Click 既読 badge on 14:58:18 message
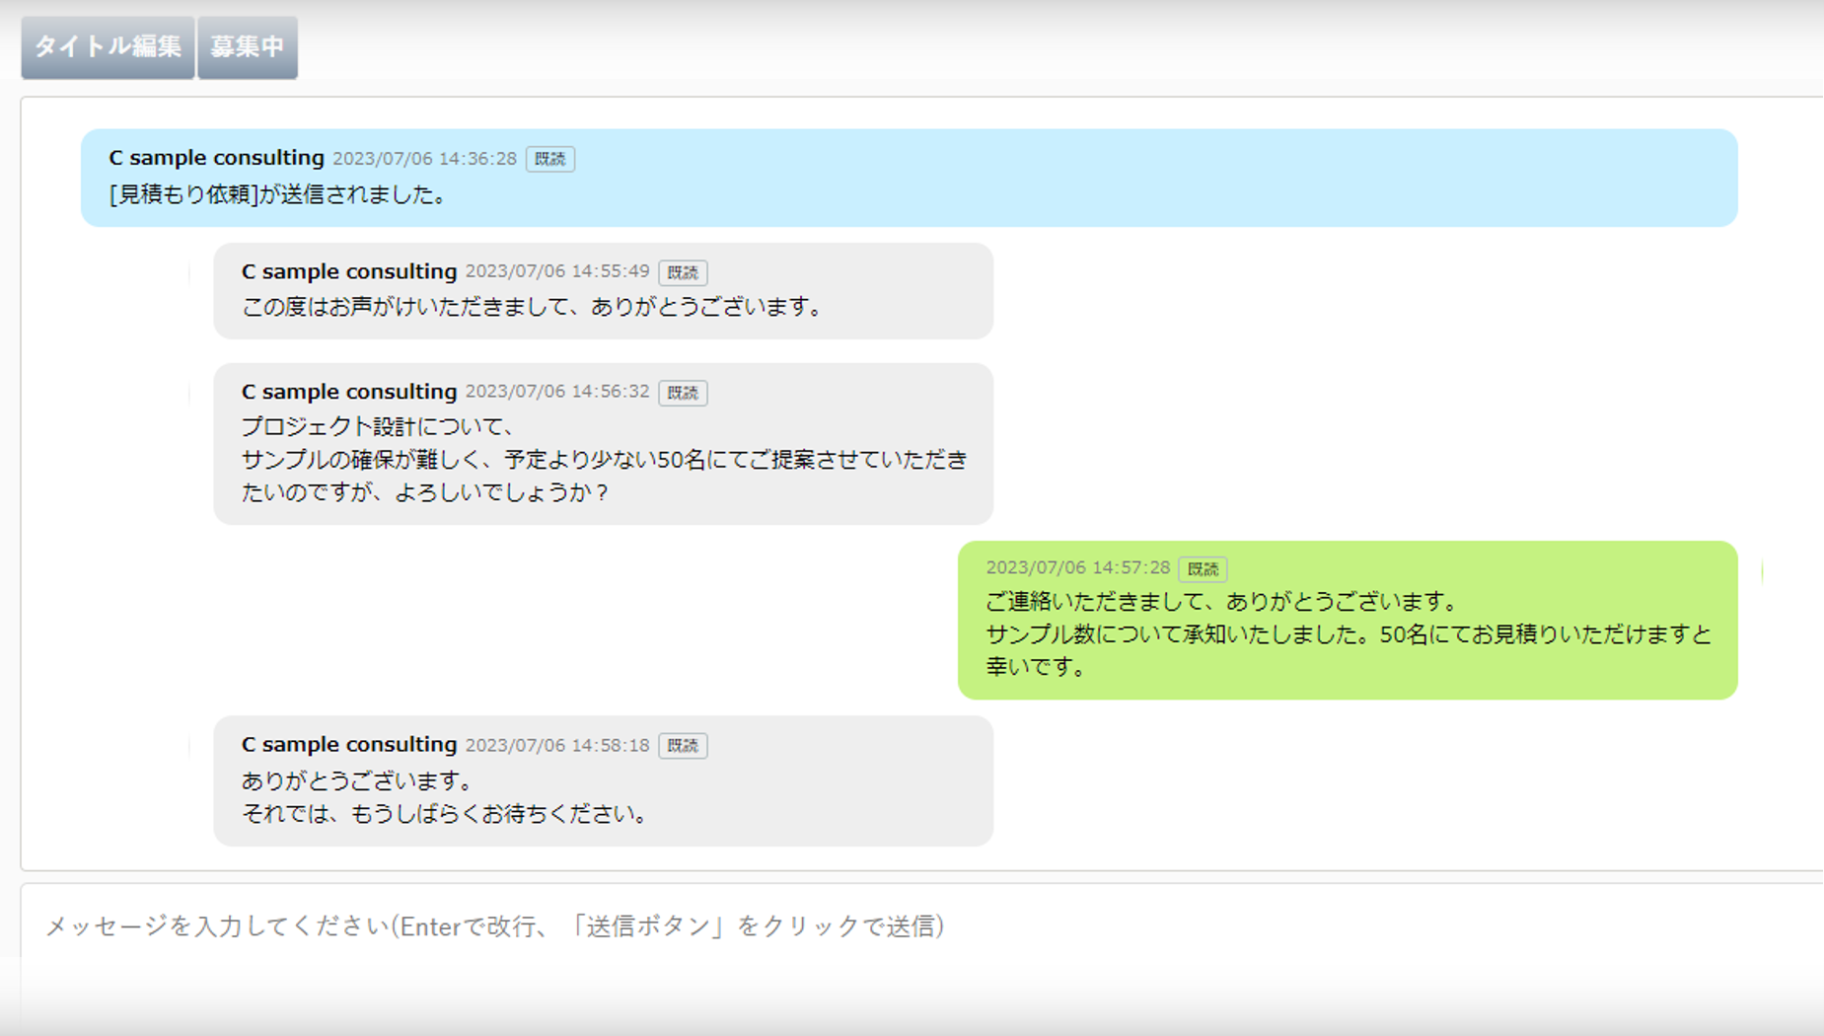Image resolution: width=1824 pixels, height=1036 pixels. click(x=683, y=746)
